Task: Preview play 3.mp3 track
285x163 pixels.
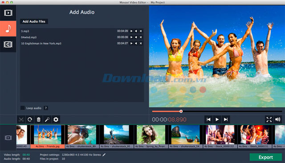Action: pyautogui.click(x=131, y=31)
